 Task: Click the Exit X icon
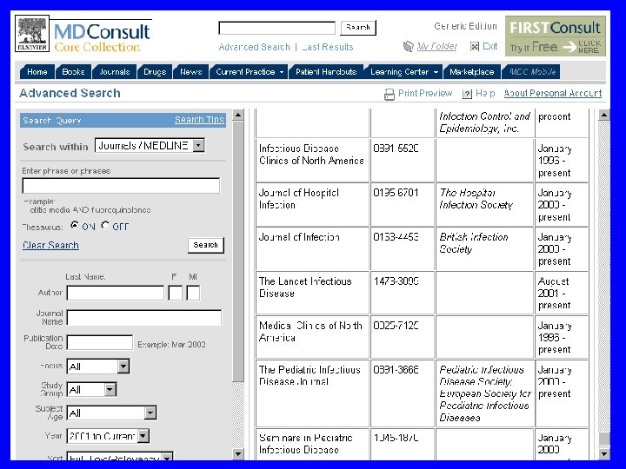(475, 47)
